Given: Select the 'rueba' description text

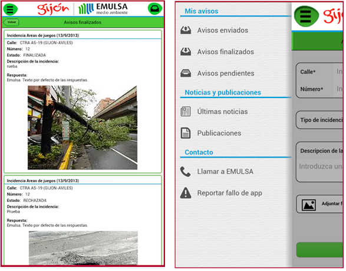Looking at the screenshot, I should [12, 66].
